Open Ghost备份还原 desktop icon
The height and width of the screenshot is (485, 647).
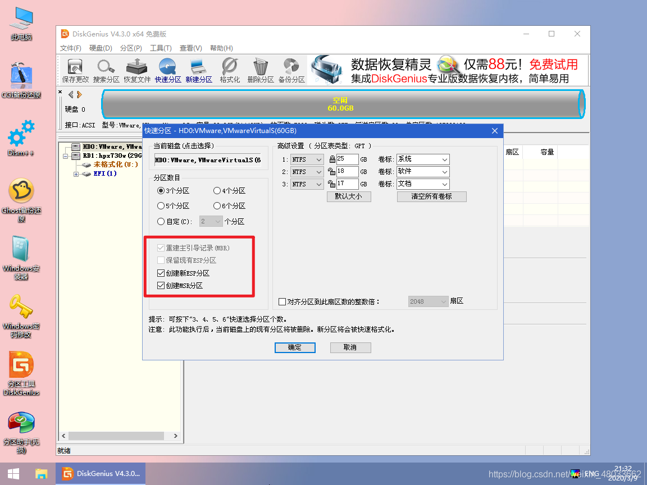tap(21, 200)
